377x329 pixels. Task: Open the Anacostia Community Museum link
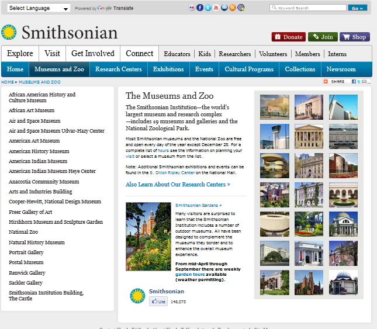tap(44, 181)
